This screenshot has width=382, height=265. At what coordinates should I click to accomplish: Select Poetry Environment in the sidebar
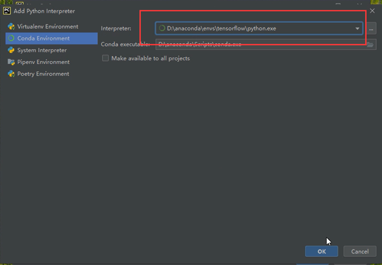point(51,74)
